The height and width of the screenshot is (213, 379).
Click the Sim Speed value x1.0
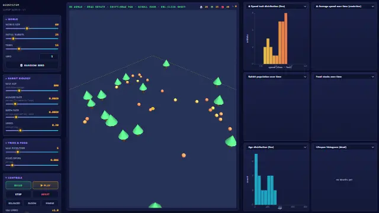[55, 211]
